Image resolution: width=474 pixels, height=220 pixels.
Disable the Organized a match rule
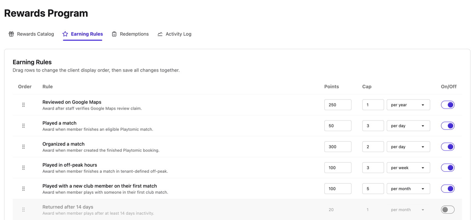[448, 147]
